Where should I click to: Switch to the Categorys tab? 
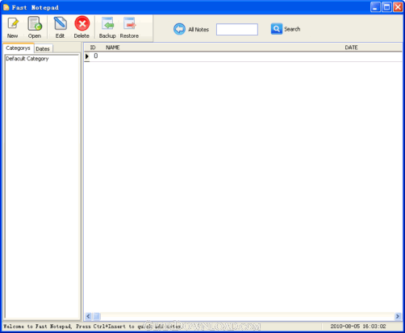(18, 48)
